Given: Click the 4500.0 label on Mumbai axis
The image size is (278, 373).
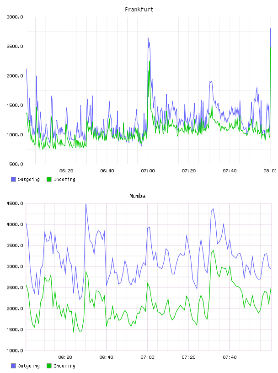Looking at the screenshot, I should click(15, 203).
